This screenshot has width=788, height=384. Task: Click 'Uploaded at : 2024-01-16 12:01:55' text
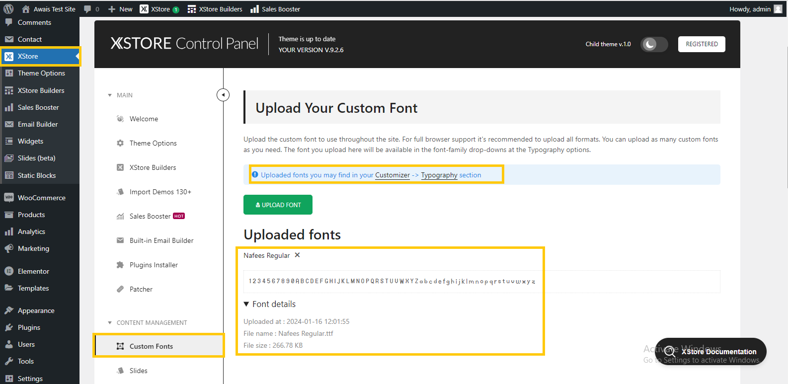pyautogui.click(x=296, y=321)
